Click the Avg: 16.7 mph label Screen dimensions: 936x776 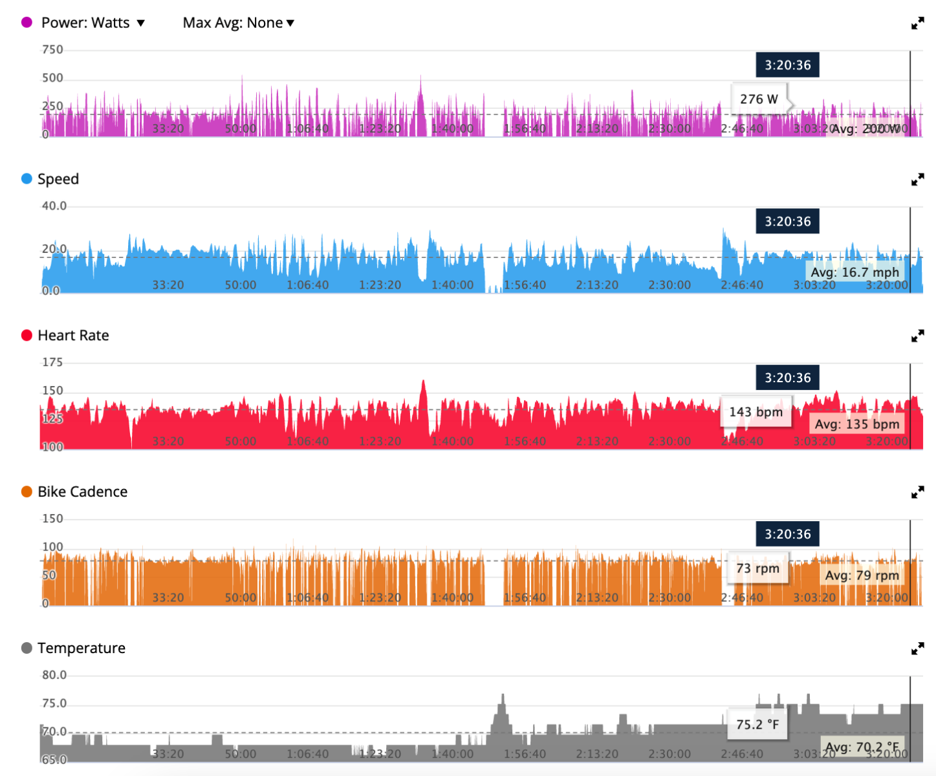[854, 272]
